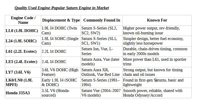
Task: Click the Honda J35A3 engine cell
Action: pyautogui.click(x=18, y=93)
